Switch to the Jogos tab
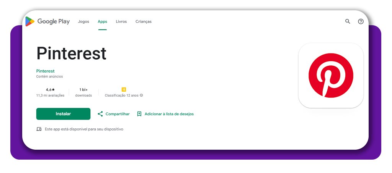392x173 pixels. click(x=83, y=22)
